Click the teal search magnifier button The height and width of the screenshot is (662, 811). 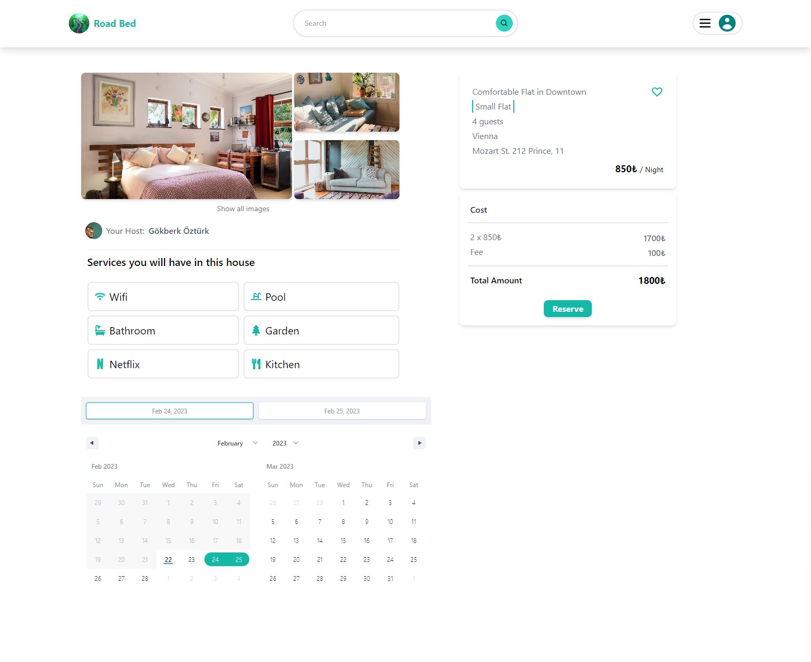click(504, 23)
